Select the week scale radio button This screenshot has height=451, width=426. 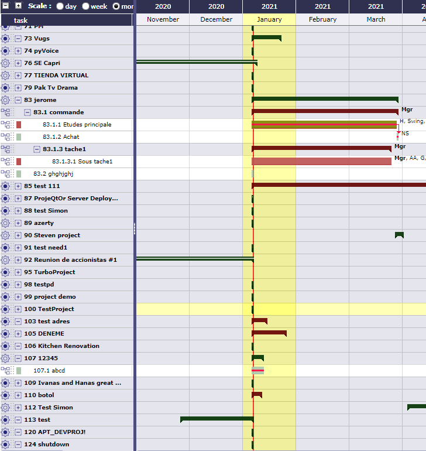(86, 6)
